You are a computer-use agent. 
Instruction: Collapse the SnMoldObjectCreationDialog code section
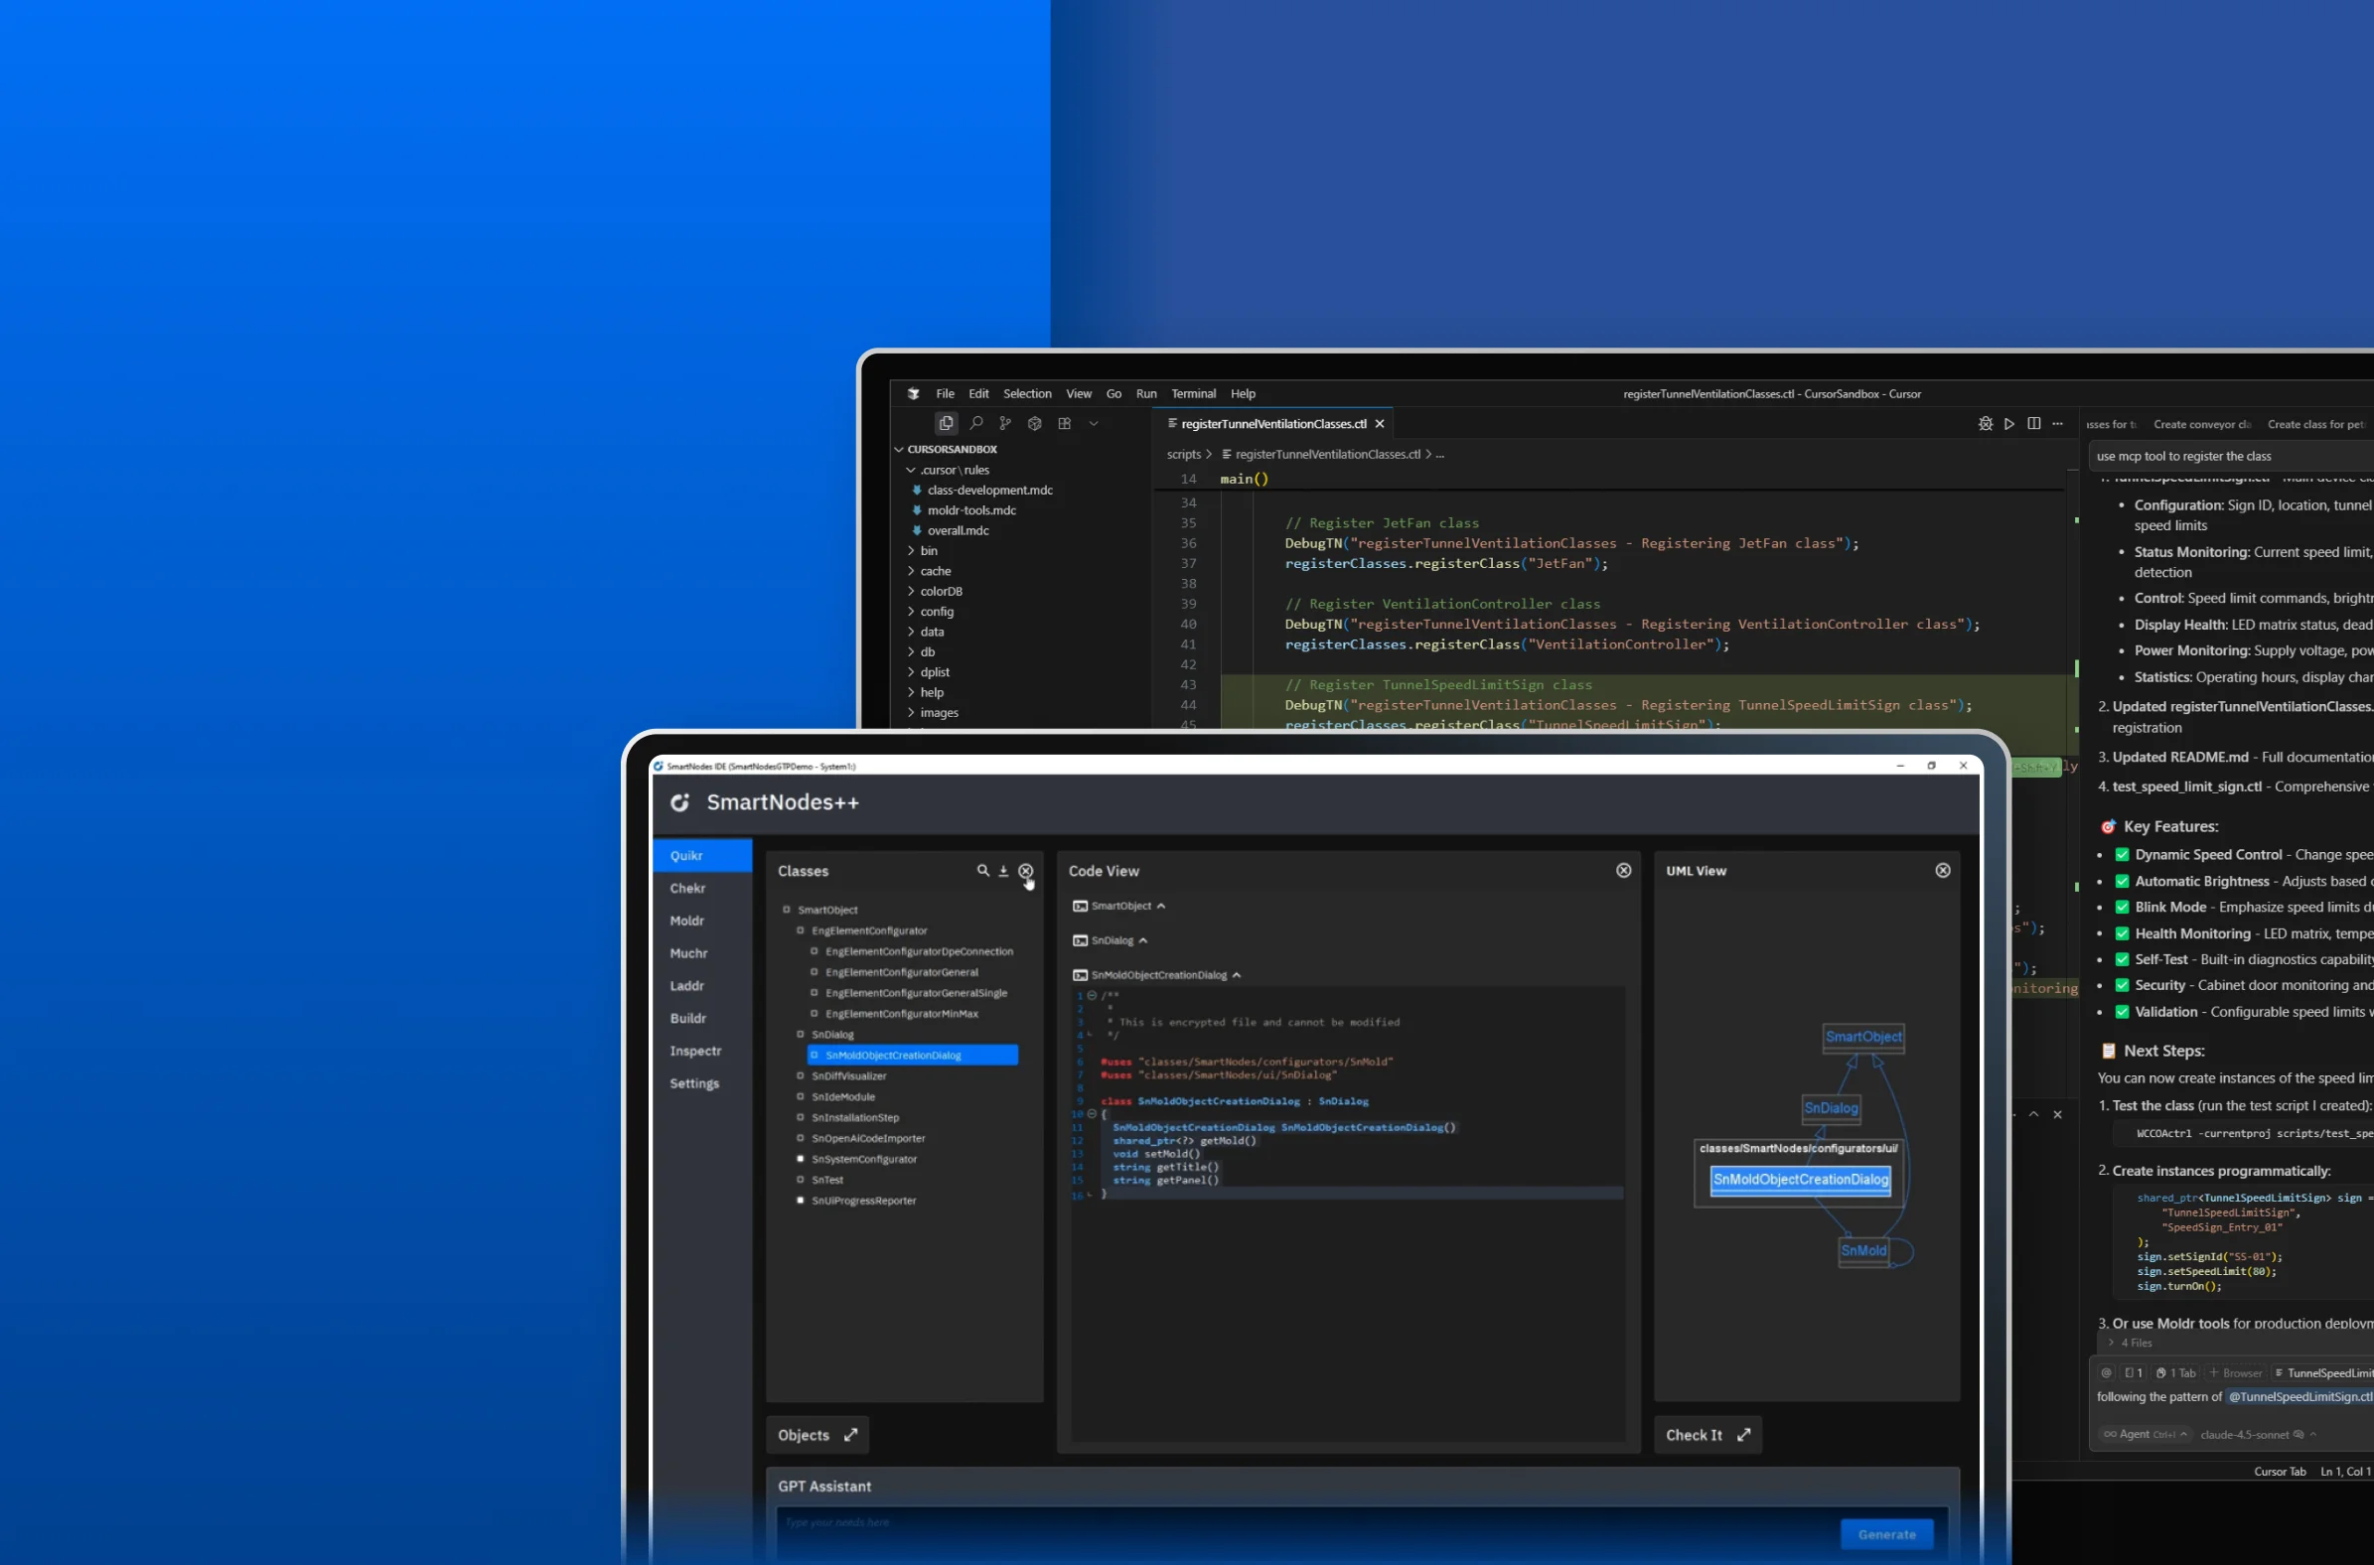coord(1236,975)
